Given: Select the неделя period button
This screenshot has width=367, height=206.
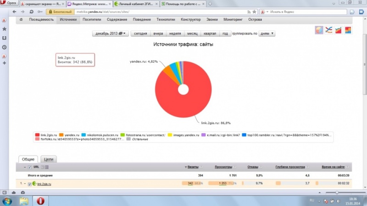Looking at the screenshot, I should click(x=175, y=33).
